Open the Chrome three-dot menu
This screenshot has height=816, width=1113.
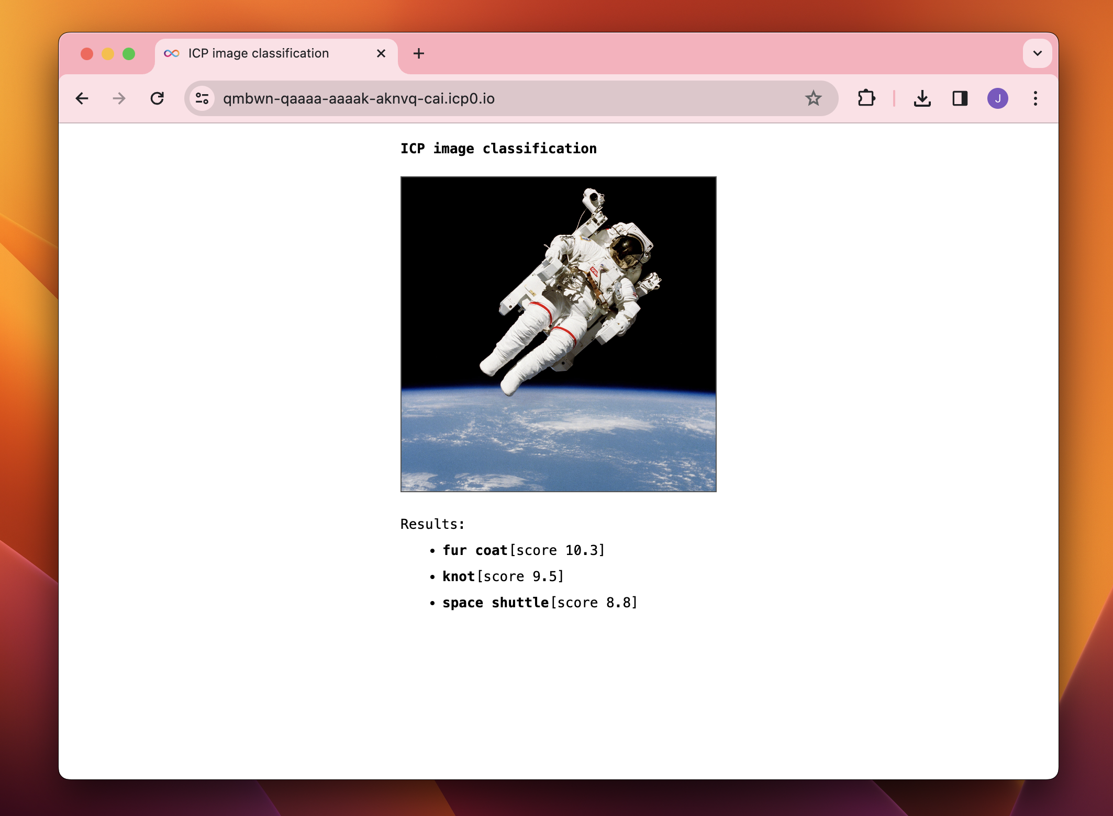pos(1036,98)
